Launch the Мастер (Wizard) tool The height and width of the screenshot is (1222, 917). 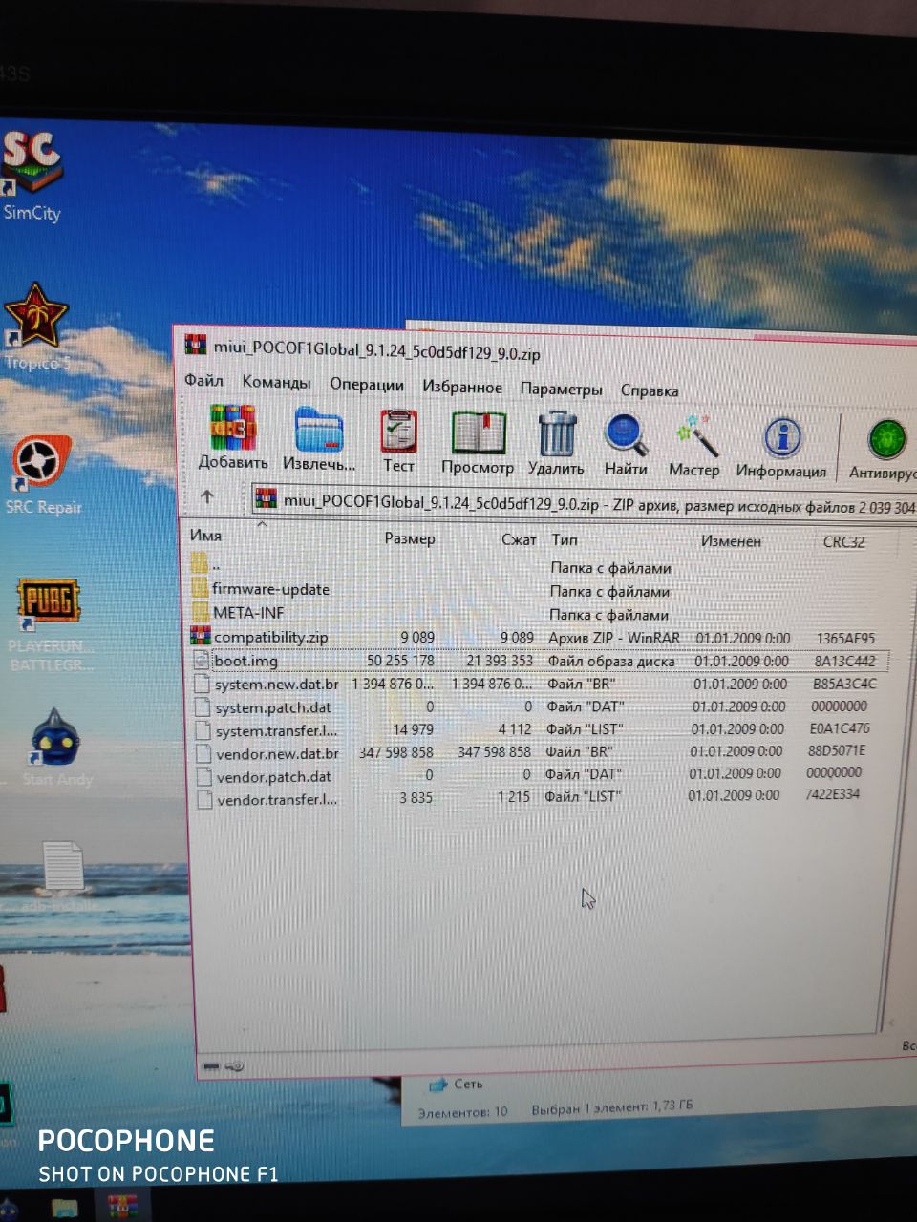[694, 446]
